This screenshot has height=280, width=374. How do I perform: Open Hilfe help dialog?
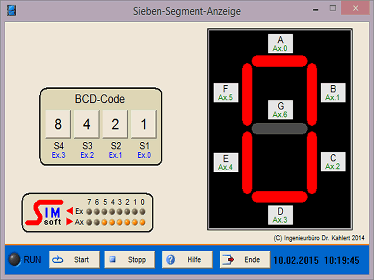tap(187, 259)
